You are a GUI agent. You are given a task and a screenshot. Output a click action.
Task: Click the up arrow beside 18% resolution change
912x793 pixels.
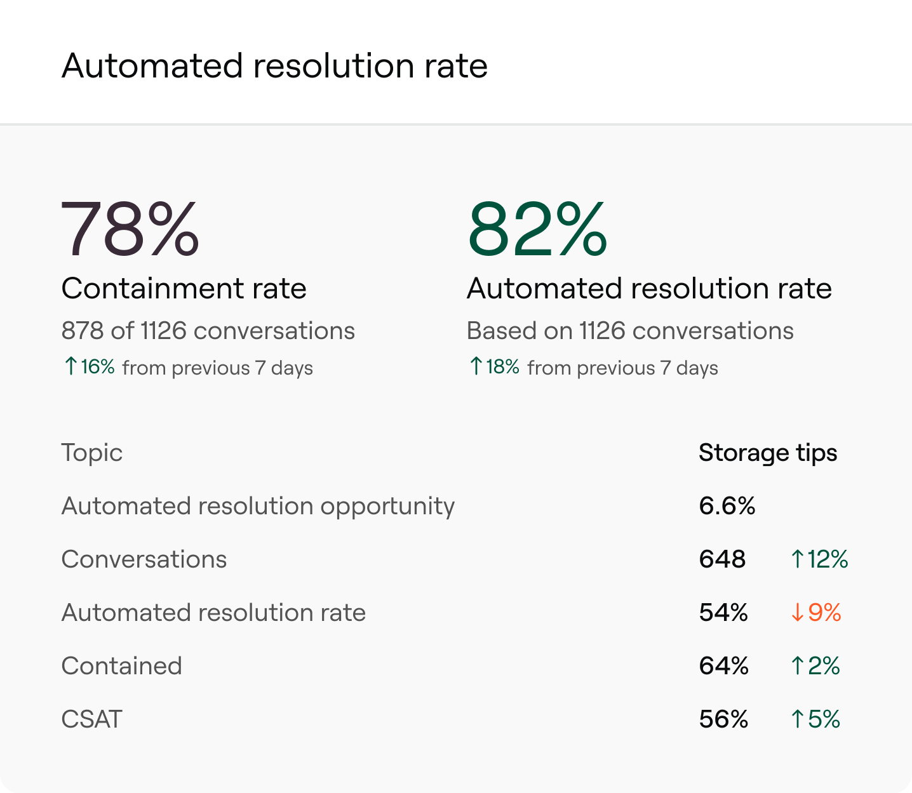[x=476, y=366]
